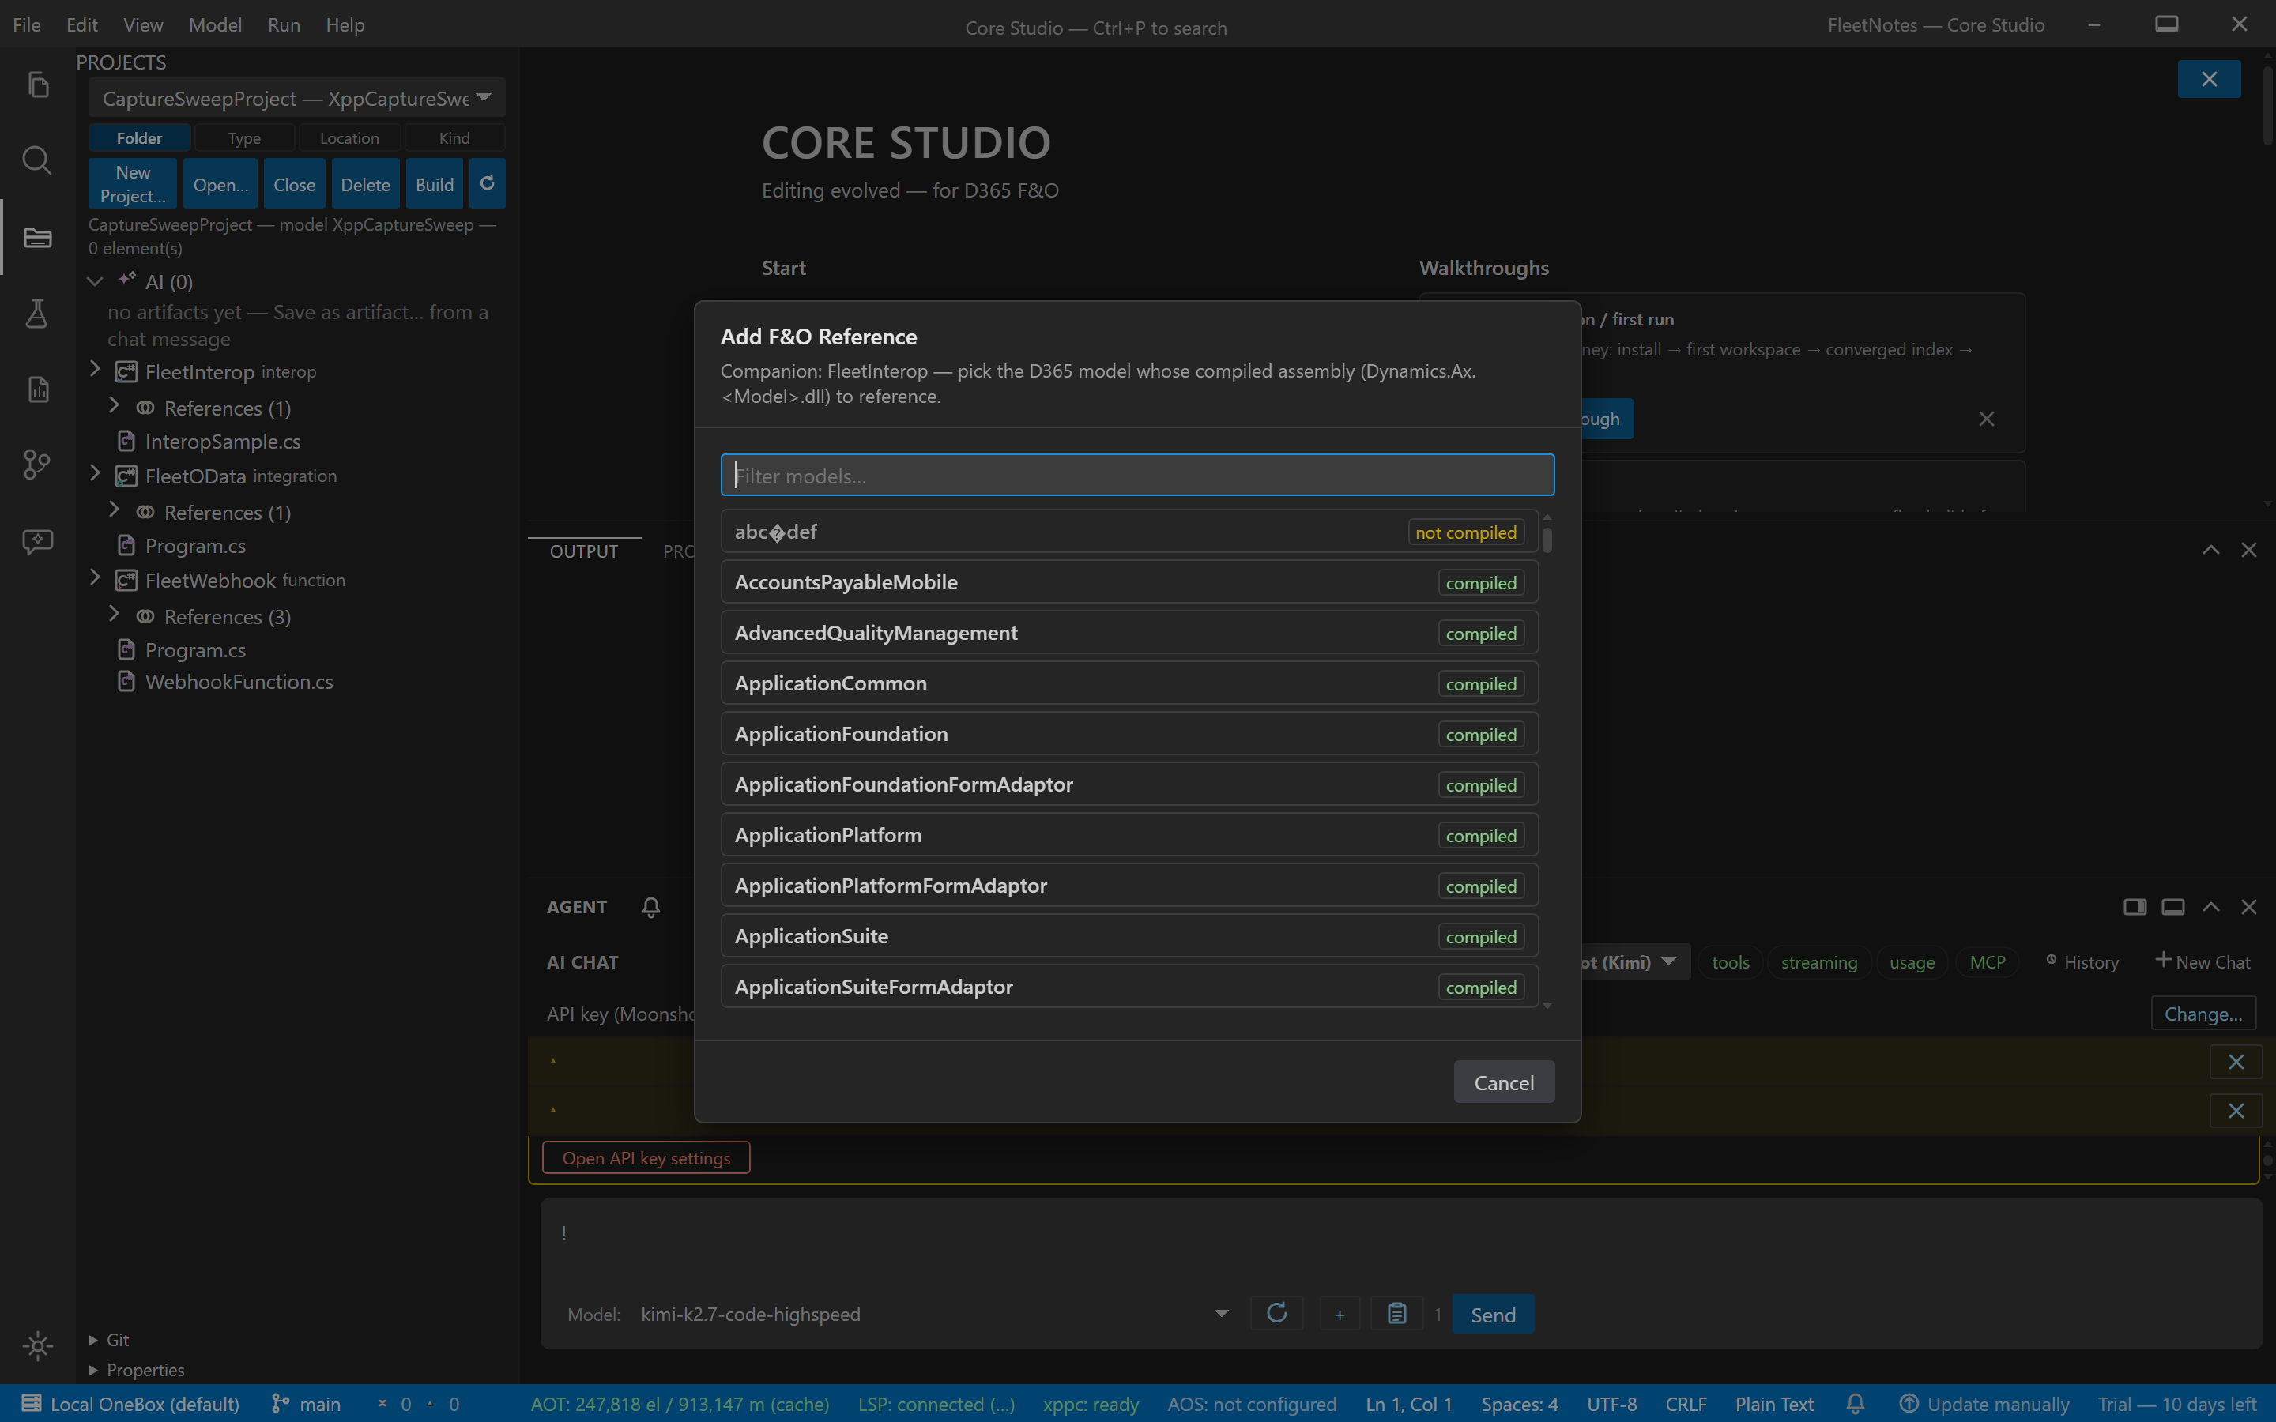Click the status bar notification bell
Screen dimensions: 2276x1422
pyautogui.click(x=1855, y=1403)
